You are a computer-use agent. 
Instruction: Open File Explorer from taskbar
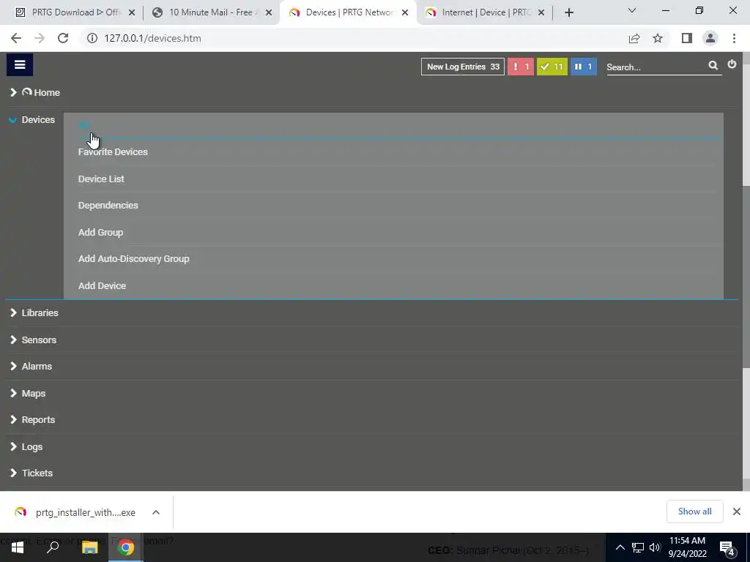click(89, 547)
